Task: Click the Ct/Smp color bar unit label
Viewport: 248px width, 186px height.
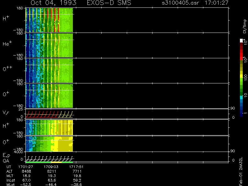Action: (245, 26)
